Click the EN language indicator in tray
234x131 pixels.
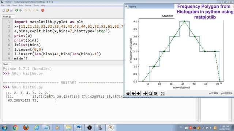[x=181, y=127]
